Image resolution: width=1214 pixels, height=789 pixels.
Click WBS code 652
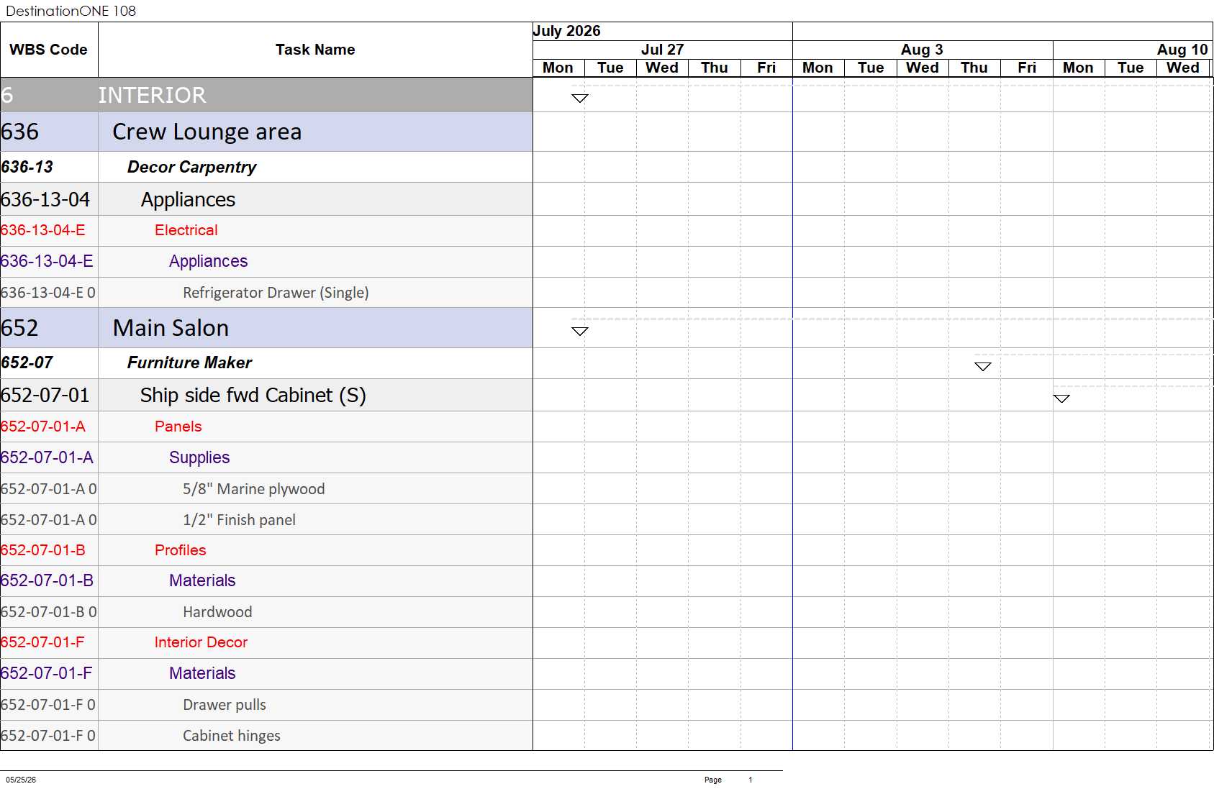pyautogui.click(x=19, y=328)
